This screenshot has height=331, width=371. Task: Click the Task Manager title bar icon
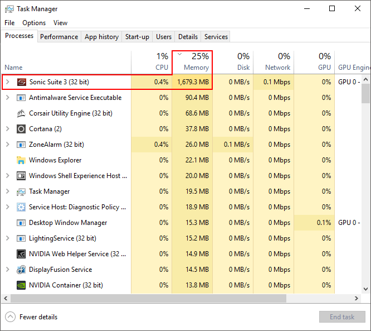pos(9,9)
